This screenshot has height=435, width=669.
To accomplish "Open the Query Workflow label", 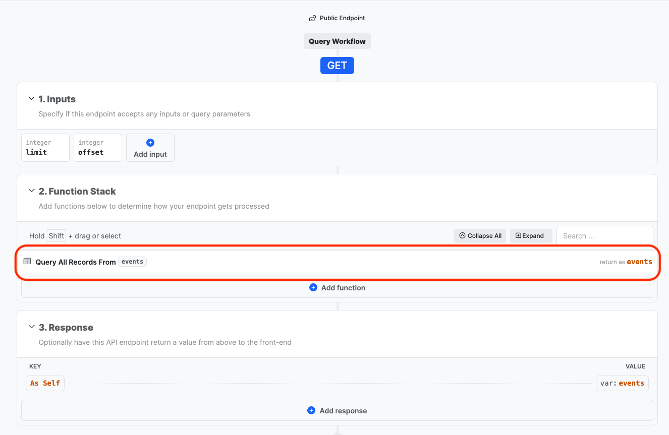I will click(337, 41).
